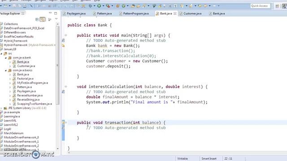
Task: Switch to the rightmost Bank.java tab
Action: pyautogui.click(x=217, y=13)
